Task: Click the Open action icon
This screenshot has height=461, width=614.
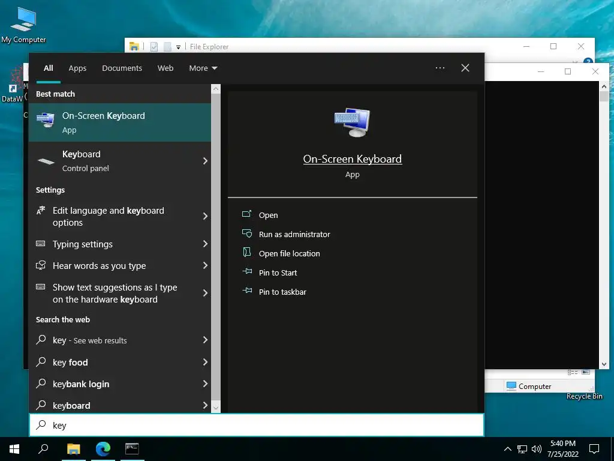Action: pos(246,214)
